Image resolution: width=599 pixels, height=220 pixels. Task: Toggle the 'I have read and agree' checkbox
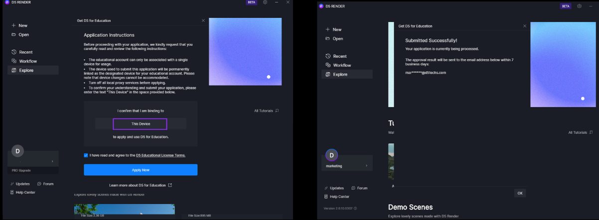[x=86, y=155]
